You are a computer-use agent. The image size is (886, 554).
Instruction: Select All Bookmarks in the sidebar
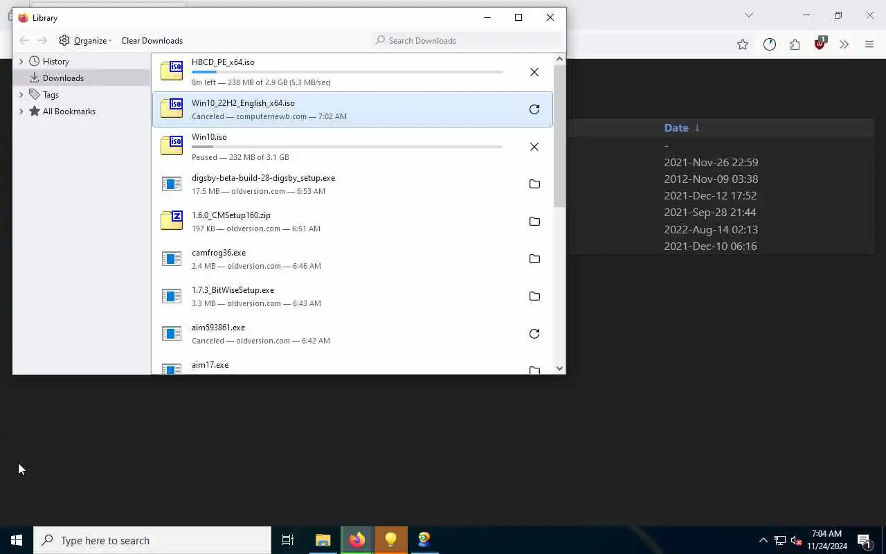coord(82,111)
